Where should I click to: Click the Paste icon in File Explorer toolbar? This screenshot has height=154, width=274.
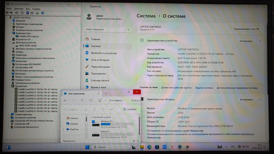103,109
